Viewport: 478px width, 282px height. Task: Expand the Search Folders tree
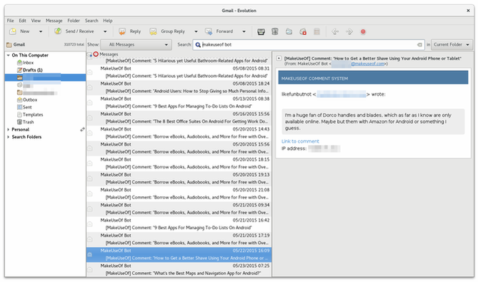click(9, 137)
